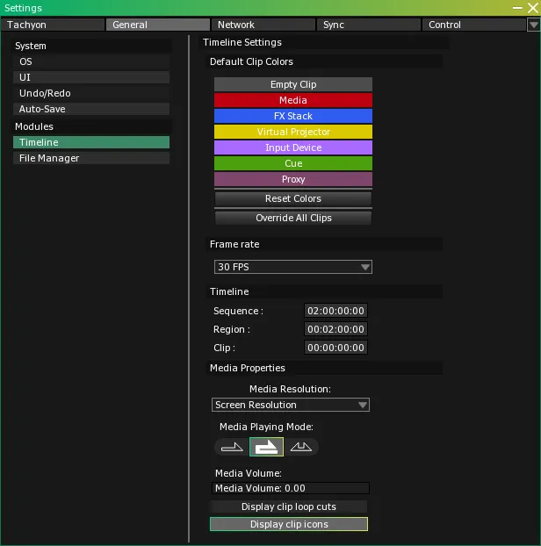
Task: Select the third media playing mode icon
Action: (x=301, y=447)
